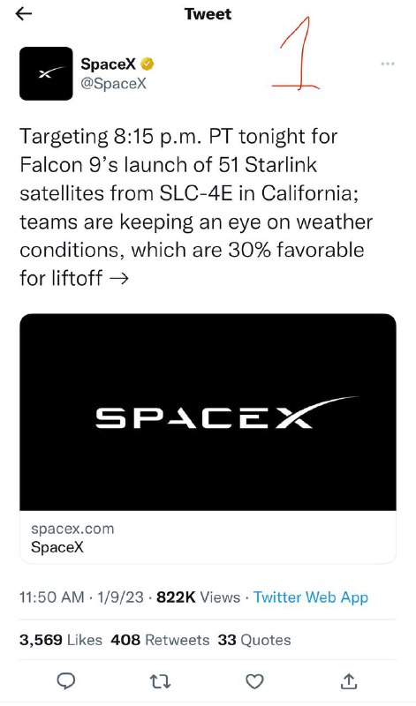The image size is (416, 706).
Task: Open the SpaceX display name
Action: pyautogui.click(x=108, y=64)
